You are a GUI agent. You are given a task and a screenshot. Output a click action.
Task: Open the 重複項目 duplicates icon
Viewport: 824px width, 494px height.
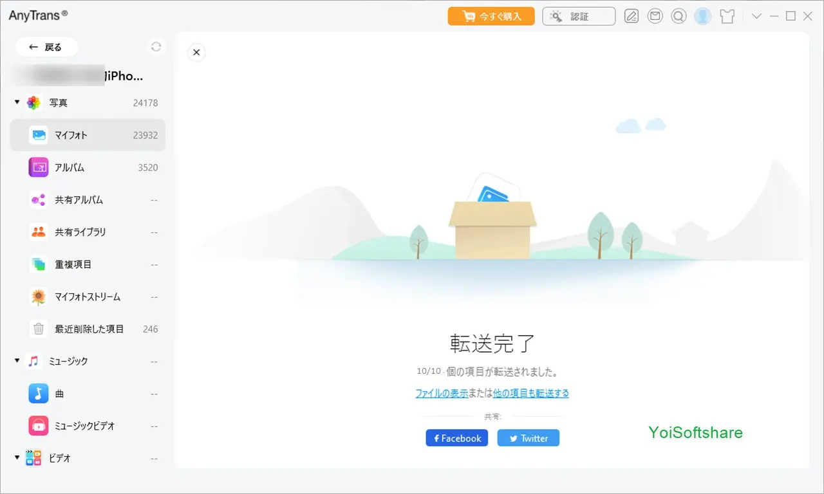pos(39,264)
